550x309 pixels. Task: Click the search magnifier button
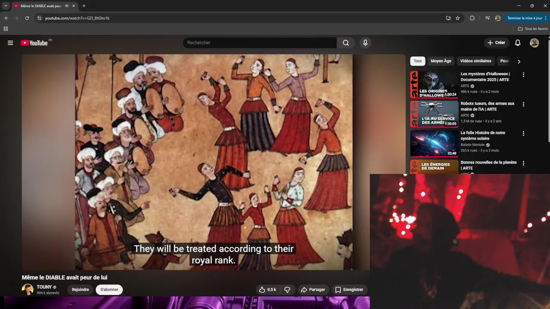(346, 43)
